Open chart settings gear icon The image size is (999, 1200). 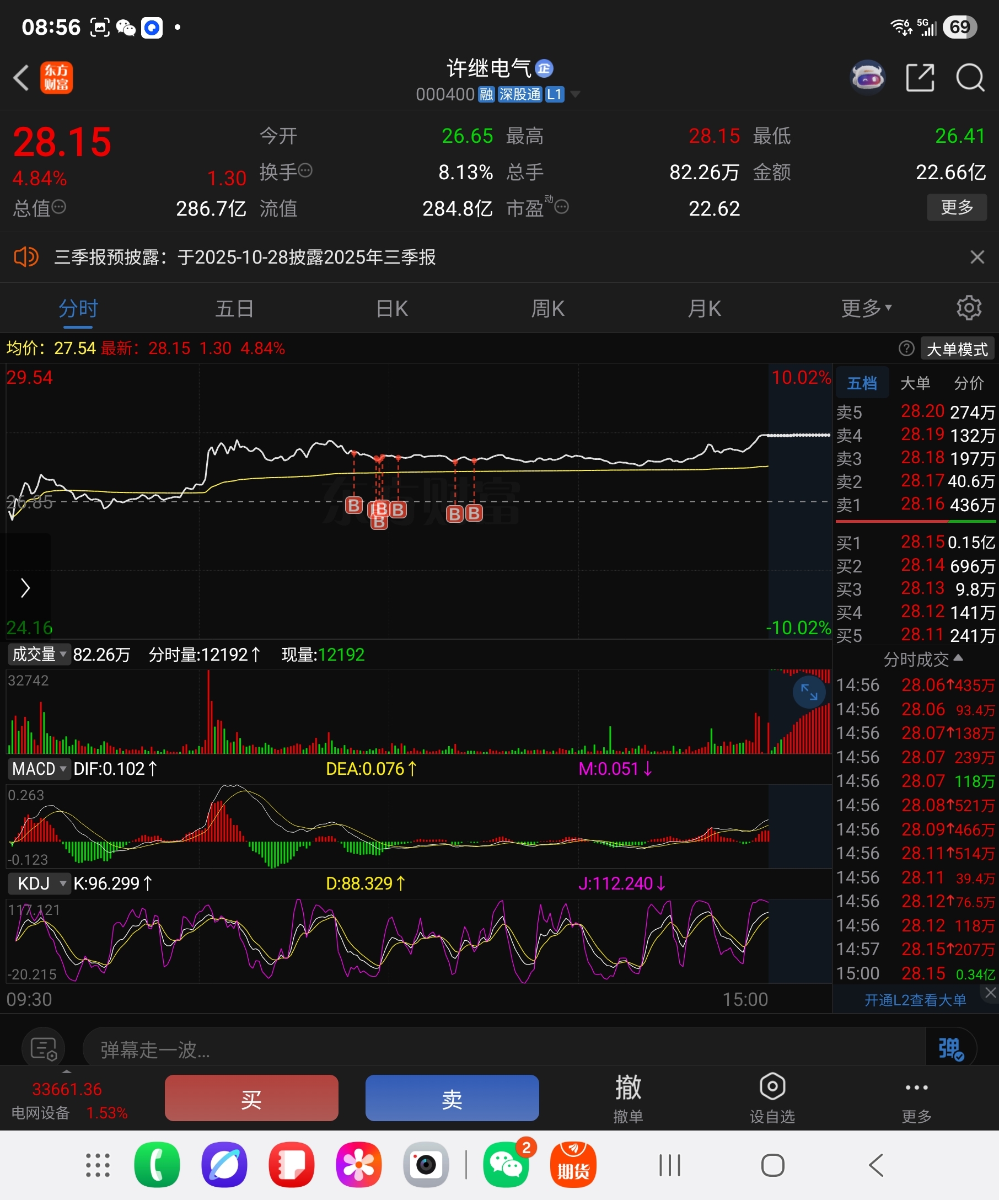(969, 308)
